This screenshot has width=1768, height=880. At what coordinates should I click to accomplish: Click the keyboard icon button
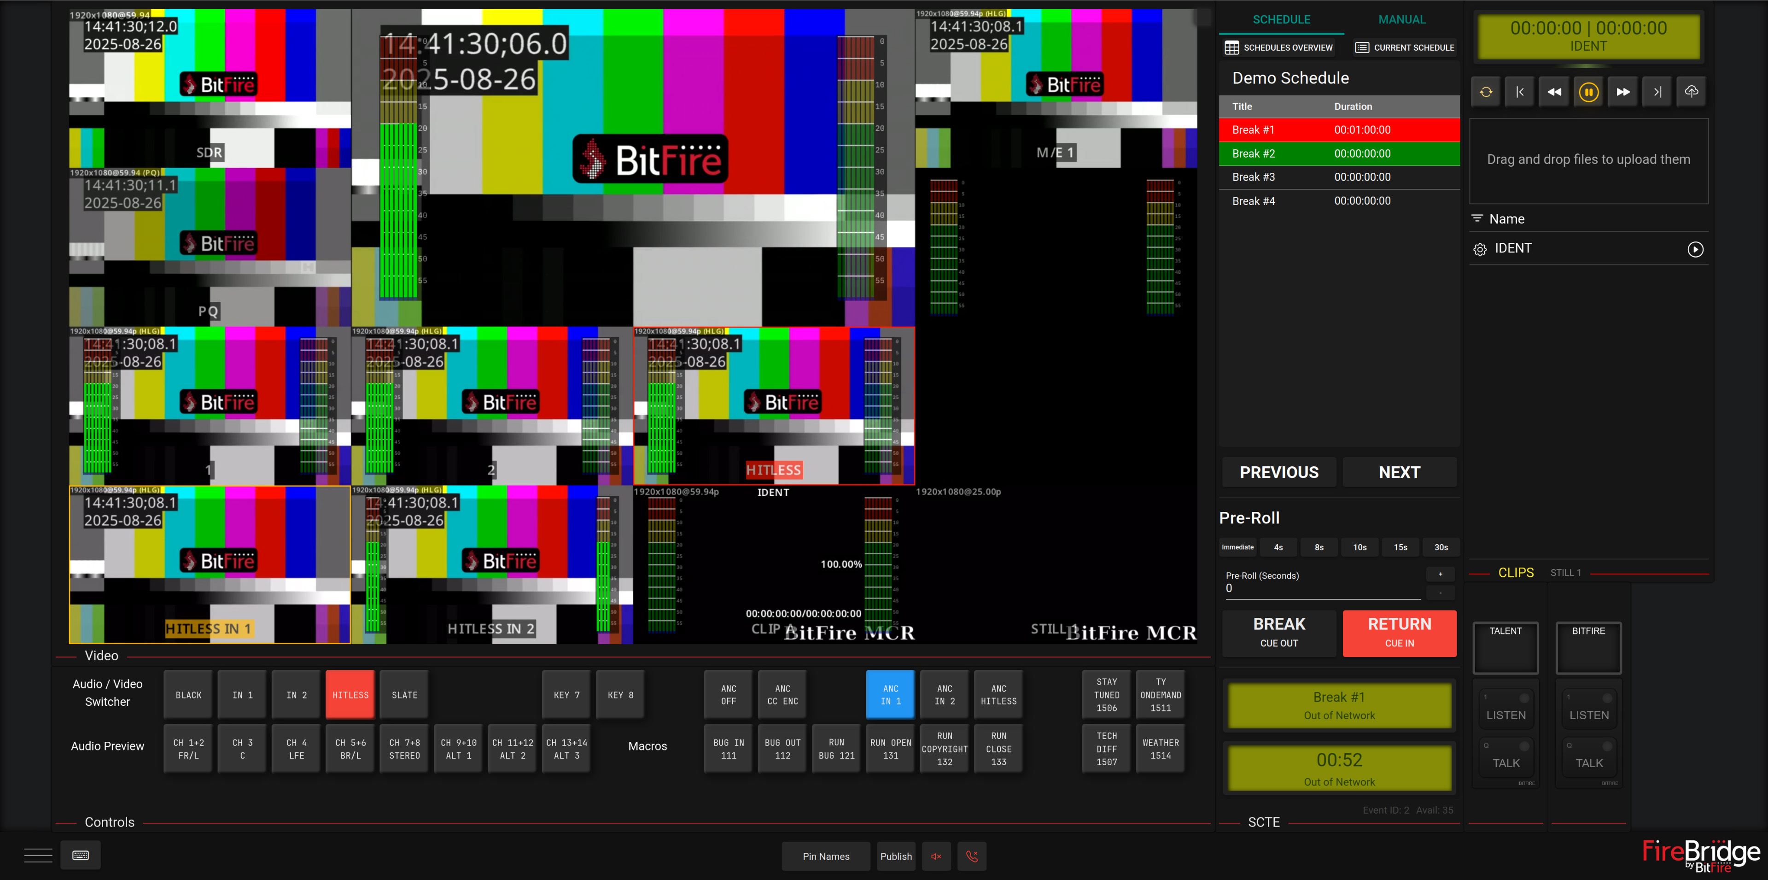click(x=80, y=855)
